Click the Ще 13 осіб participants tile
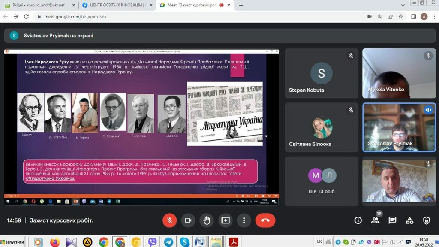 [x=322, y=181]
